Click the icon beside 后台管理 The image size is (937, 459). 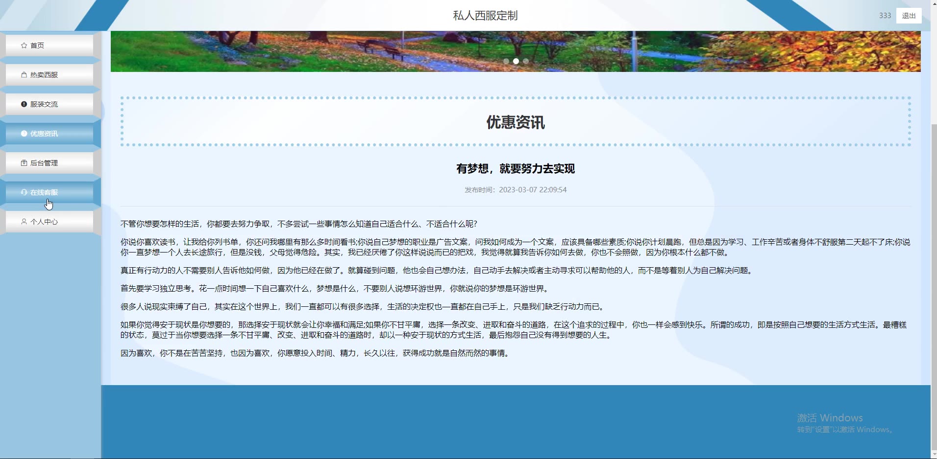(x=24, y=163)
